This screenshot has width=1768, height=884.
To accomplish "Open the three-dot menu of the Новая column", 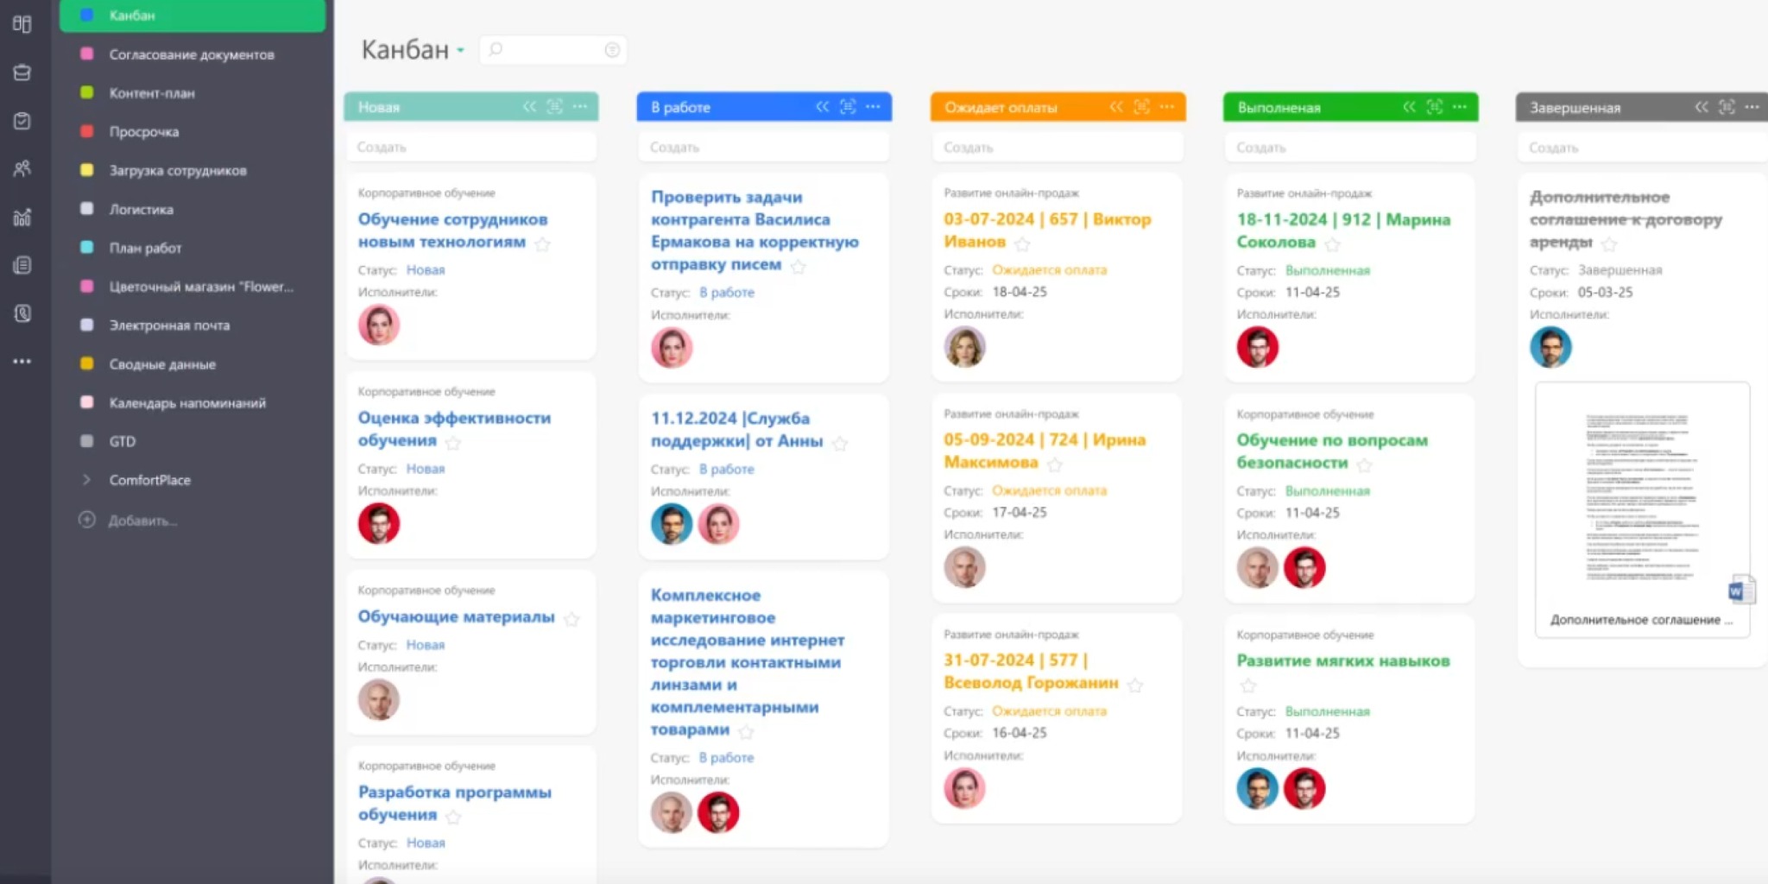I will [580, 106].
